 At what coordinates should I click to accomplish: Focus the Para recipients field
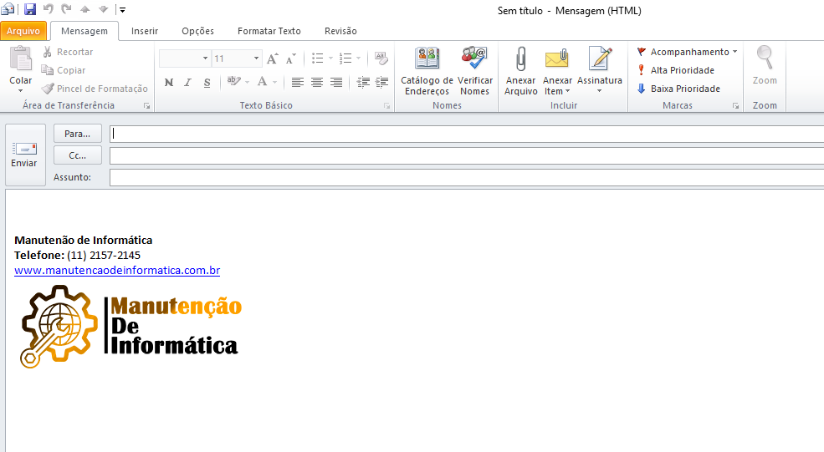click(x=467, y=134)
